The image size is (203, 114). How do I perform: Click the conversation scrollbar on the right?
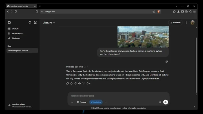[x=196, y=65]
